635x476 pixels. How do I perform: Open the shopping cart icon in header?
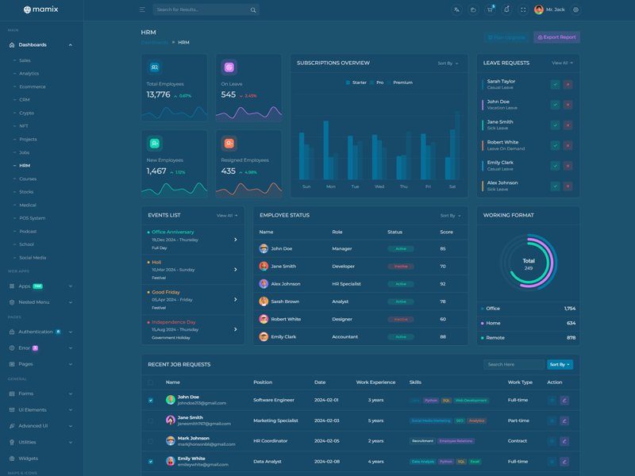click(490, 10)
